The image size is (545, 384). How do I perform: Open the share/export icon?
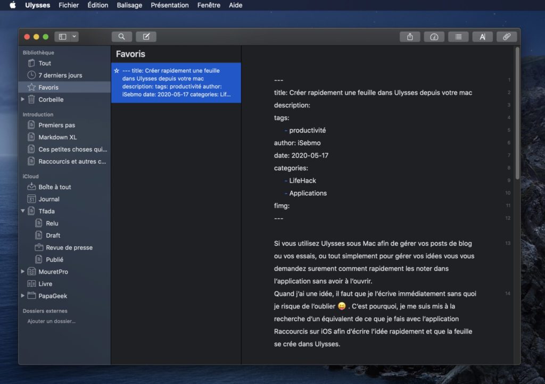[410, 37]
